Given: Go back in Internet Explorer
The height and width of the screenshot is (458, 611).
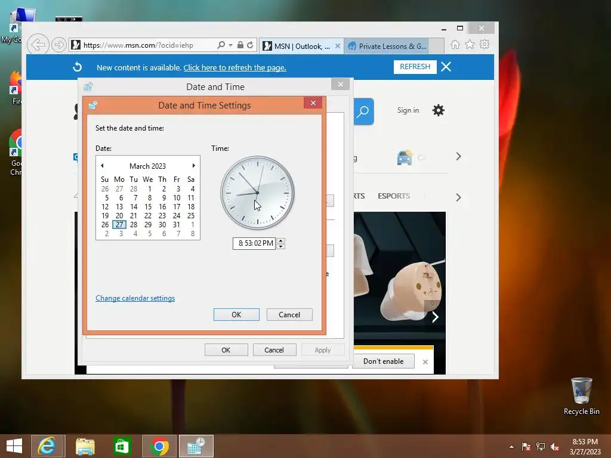Looking at the screenshot, I should pyautogui.click(x=38, y=45).
